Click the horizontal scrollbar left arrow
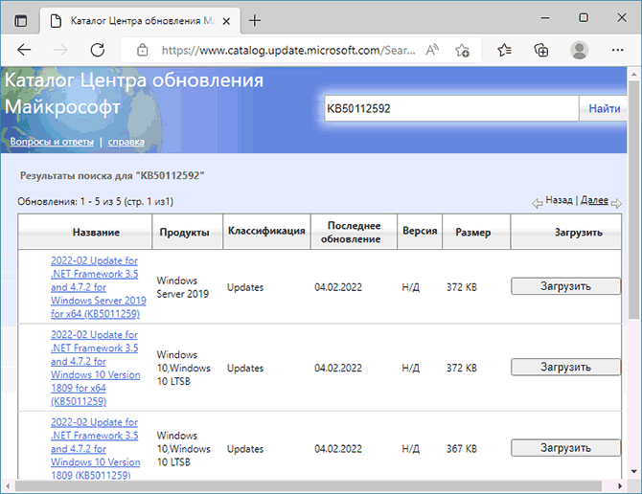The width and height of the screenshot is (642, 494). point(8,486)
